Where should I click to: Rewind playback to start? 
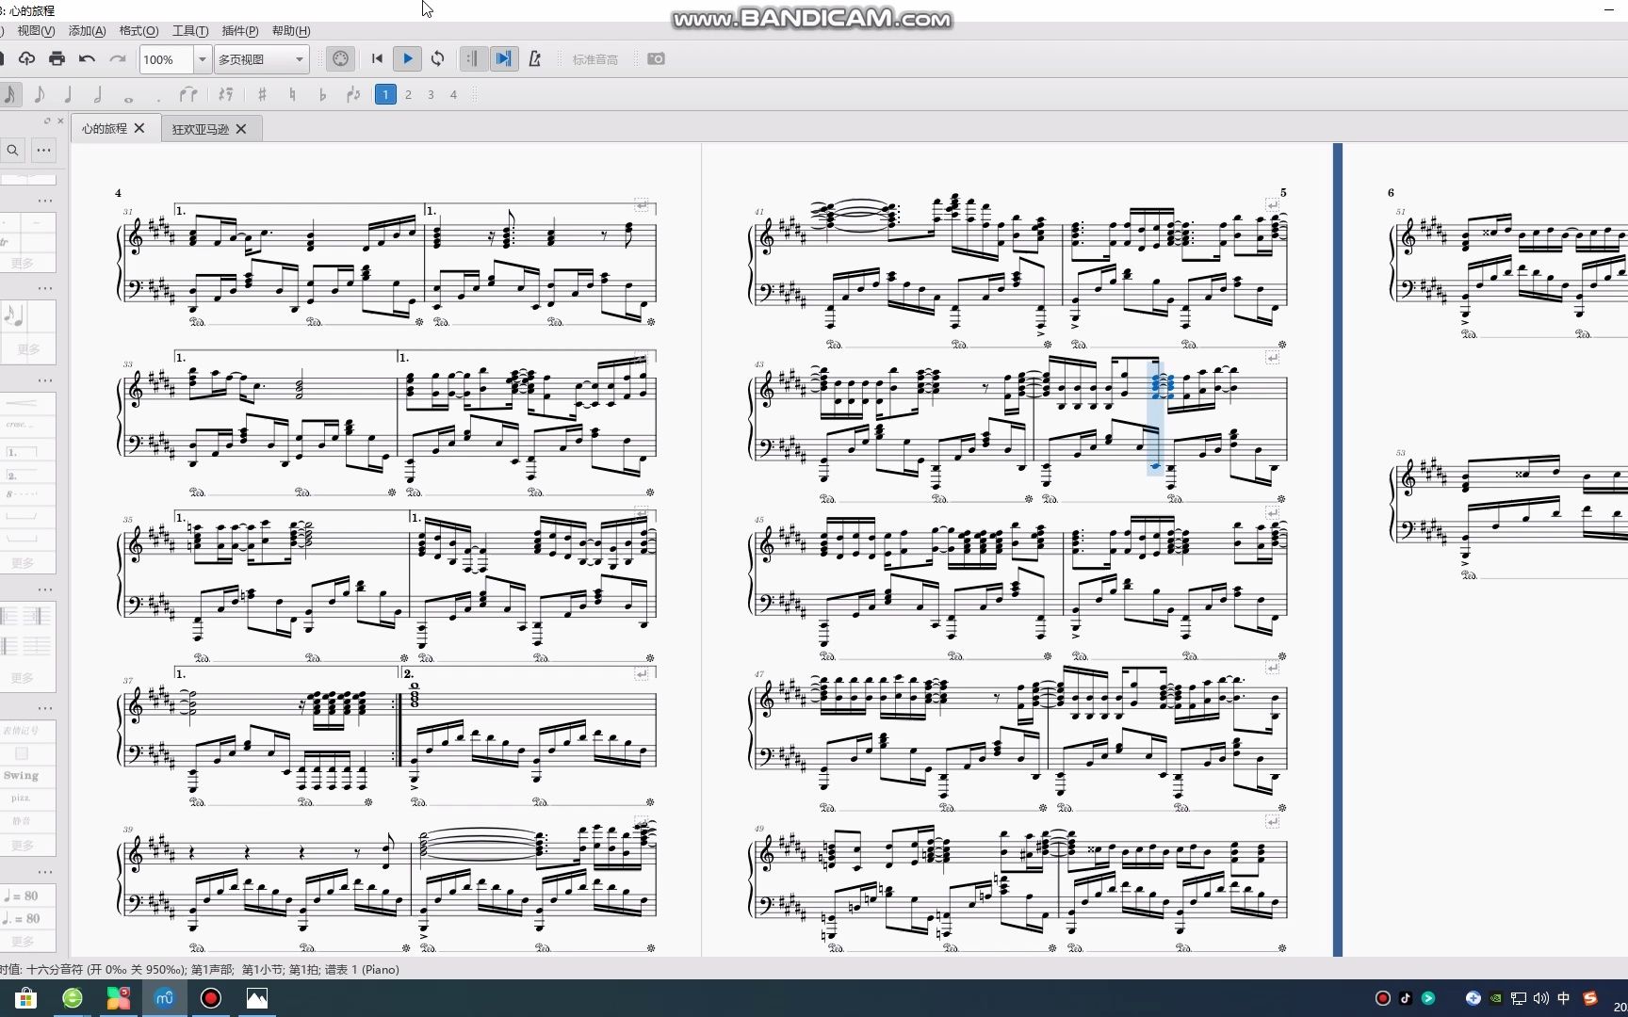coord(377,58)
